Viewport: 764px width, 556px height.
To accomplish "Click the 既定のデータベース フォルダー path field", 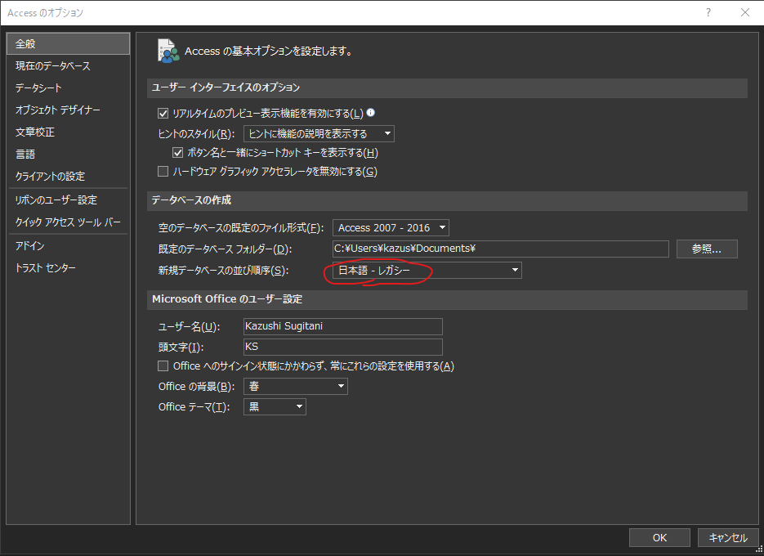I will click(x=500, y=249).
